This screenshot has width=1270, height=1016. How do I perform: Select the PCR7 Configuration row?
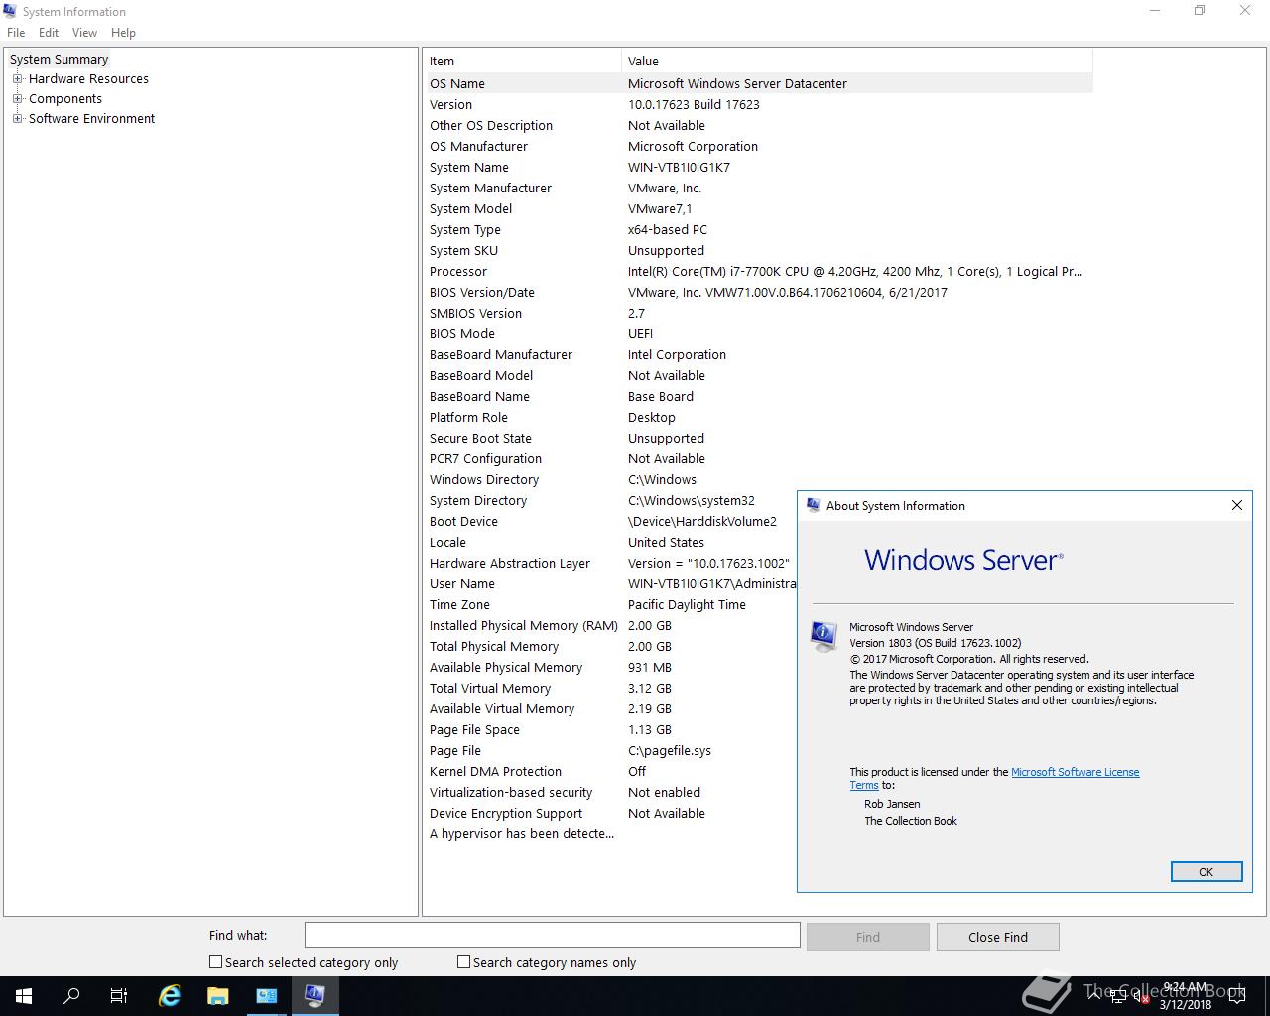760,458
